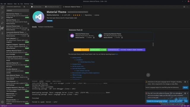
Task: Click the Uninstall button under Material Theme title
Action: click(50, 21)
